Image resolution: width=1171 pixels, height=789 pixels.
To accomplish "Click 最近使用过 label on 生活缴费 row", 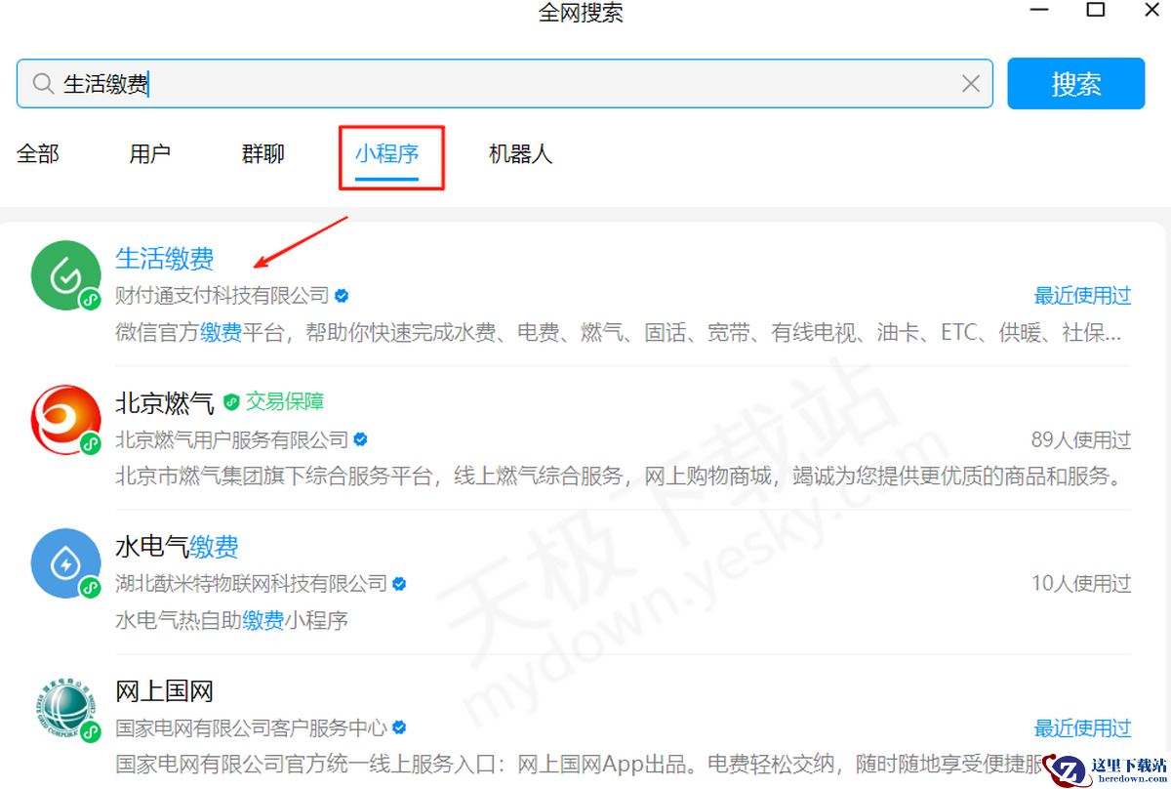I will [1082, 295].
